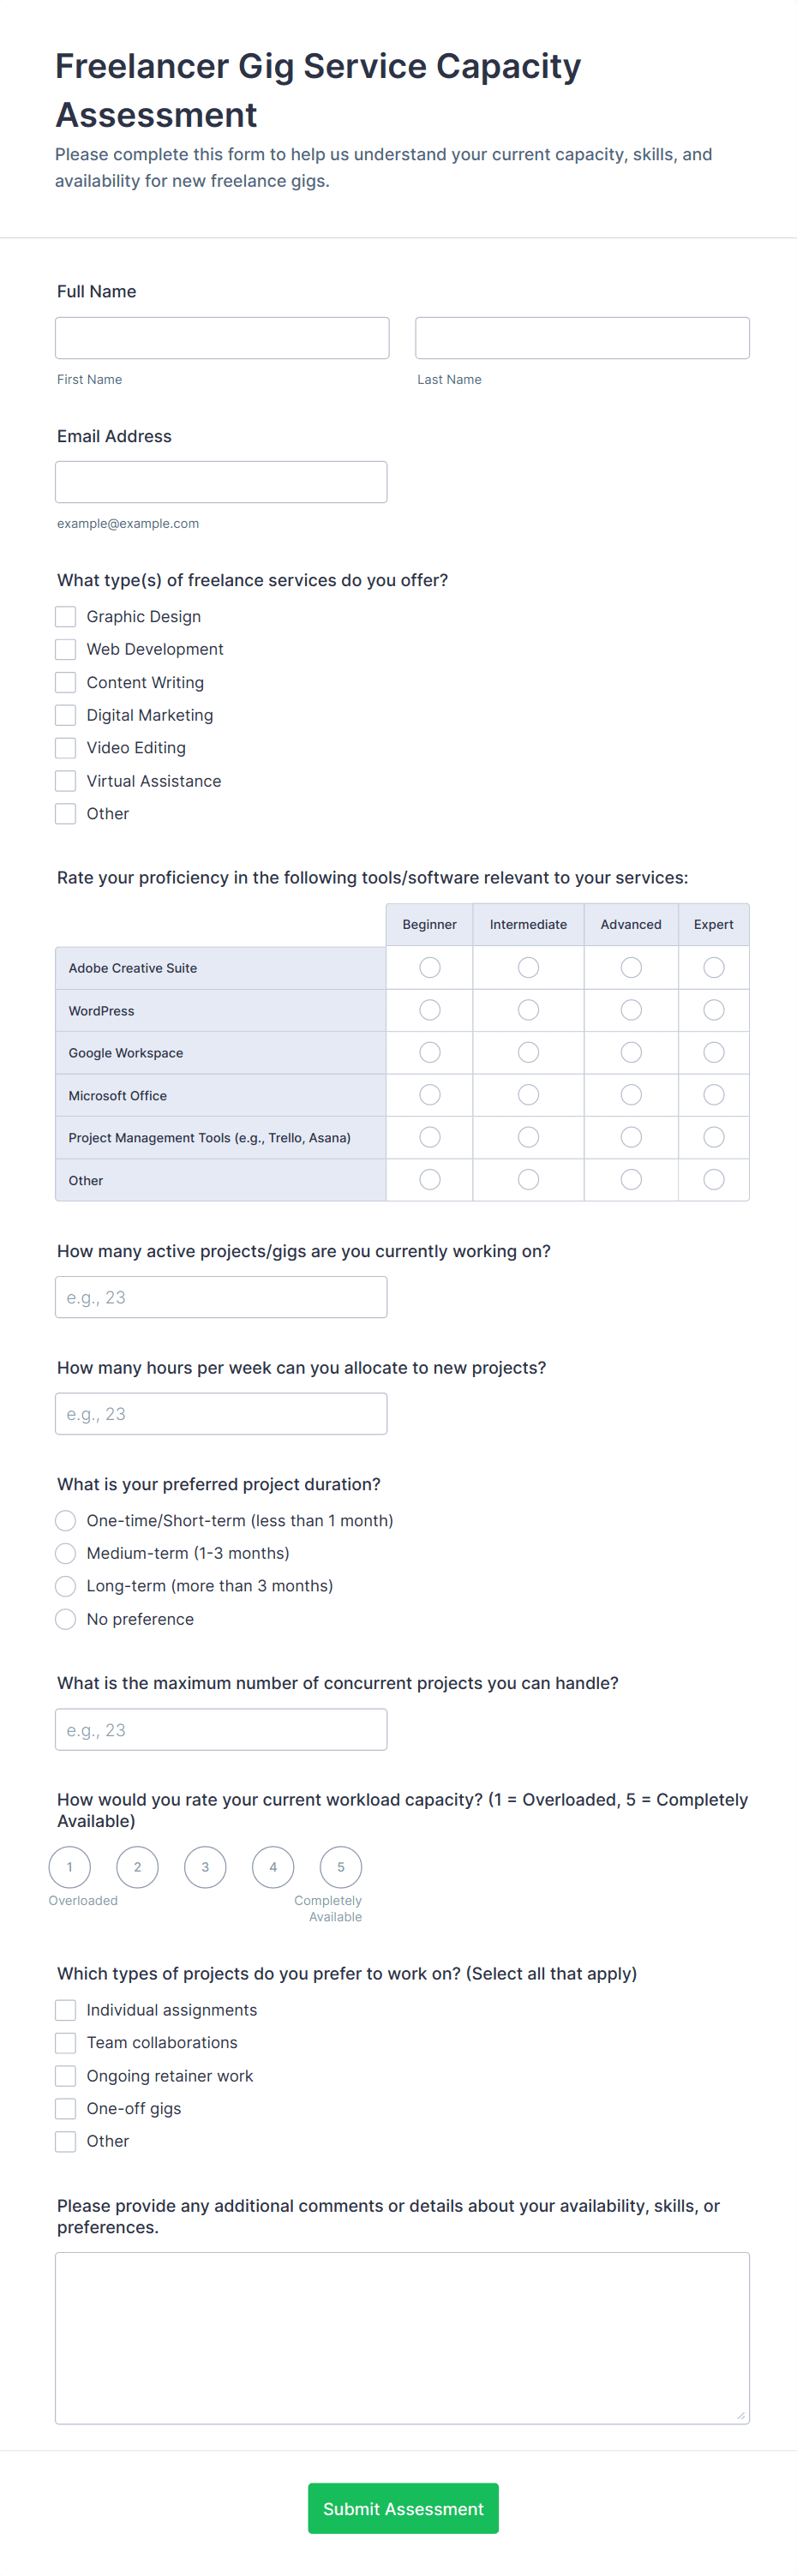Click the Last Name text box
Image resolution: width=797 pixels, height=2576 pixels.
[582, 338]
